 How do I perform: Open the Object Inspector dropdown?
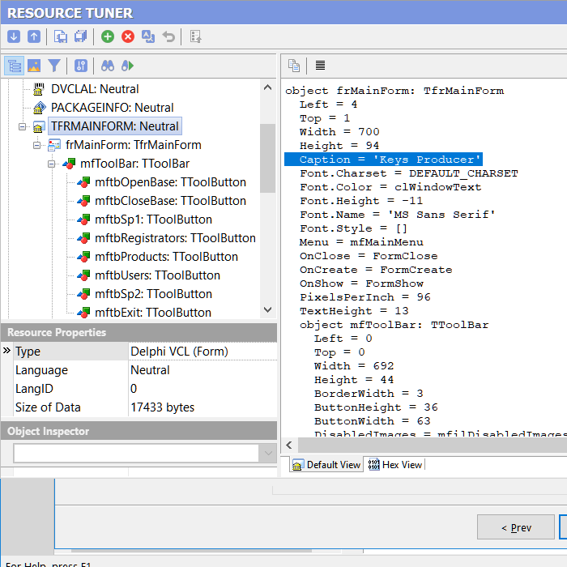(x=268, y=453)
